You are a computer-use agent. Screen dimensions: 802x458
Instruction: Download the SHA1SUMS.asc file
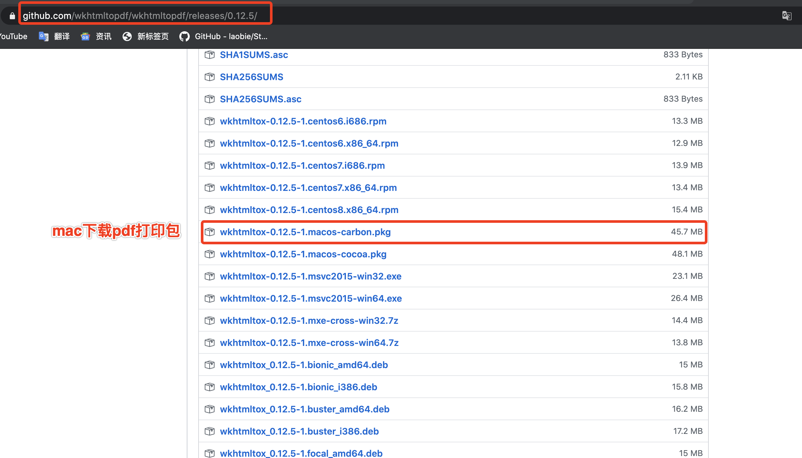(254, 55)
